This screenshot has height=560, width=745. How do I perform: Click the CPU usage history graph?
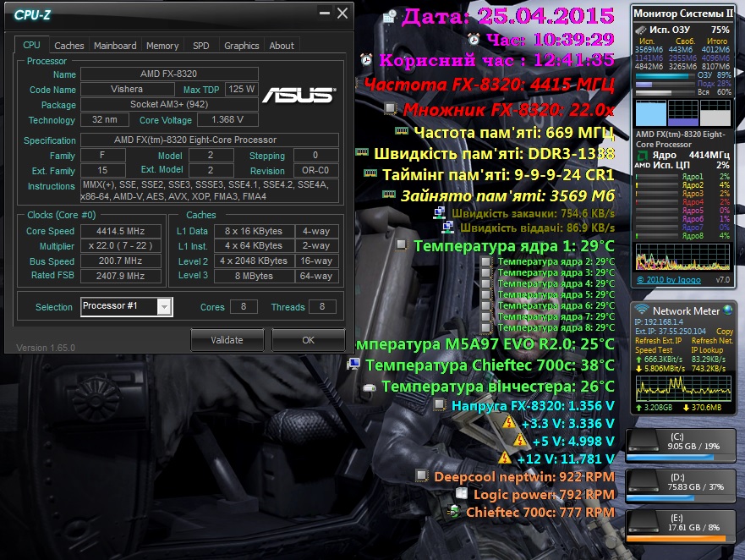(682, 257)
